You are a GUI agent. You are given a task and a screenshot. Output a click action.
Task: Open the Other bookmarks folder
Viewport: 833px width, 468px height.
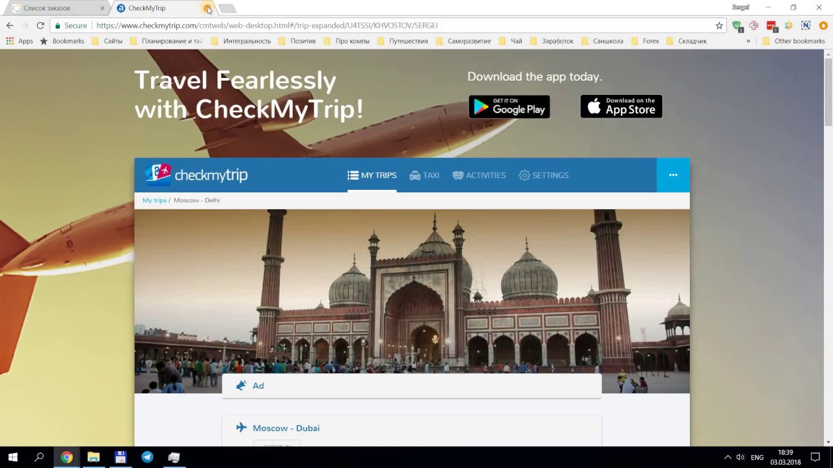click(793, 41)
